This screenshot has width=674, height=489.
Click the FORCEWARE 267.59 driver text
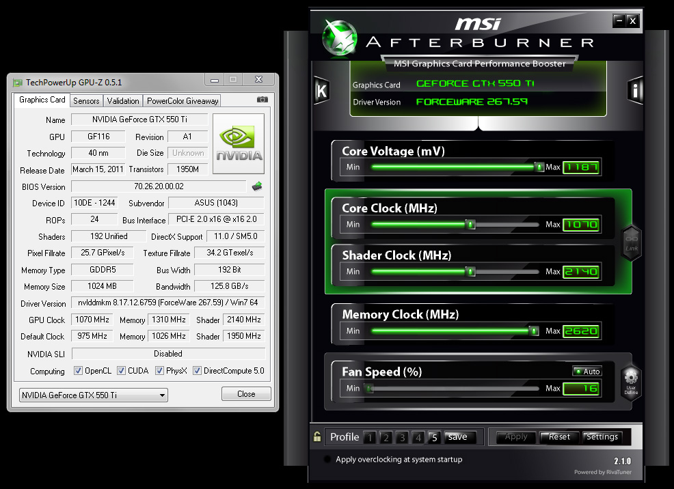(472, 102)
